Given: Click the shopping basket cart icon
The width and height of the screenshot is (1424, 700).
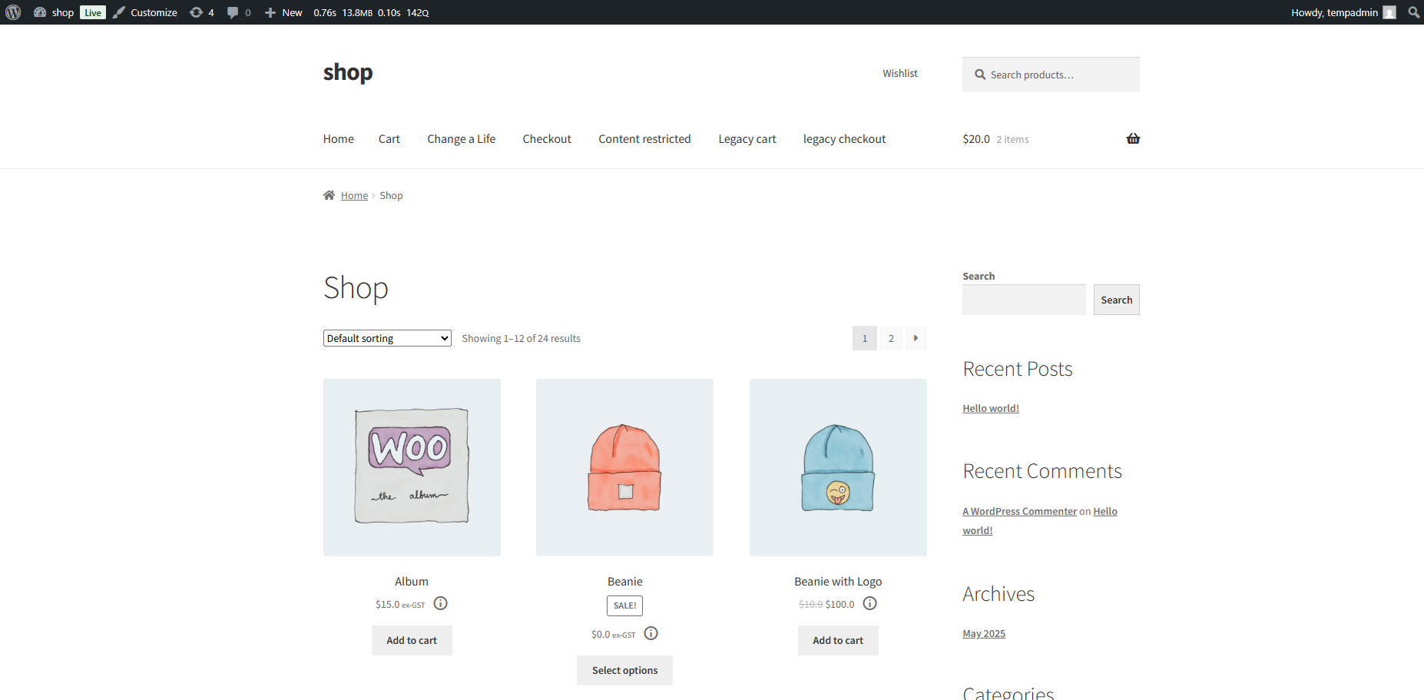Looking at the screenshot, I should tap(1133, 139).
